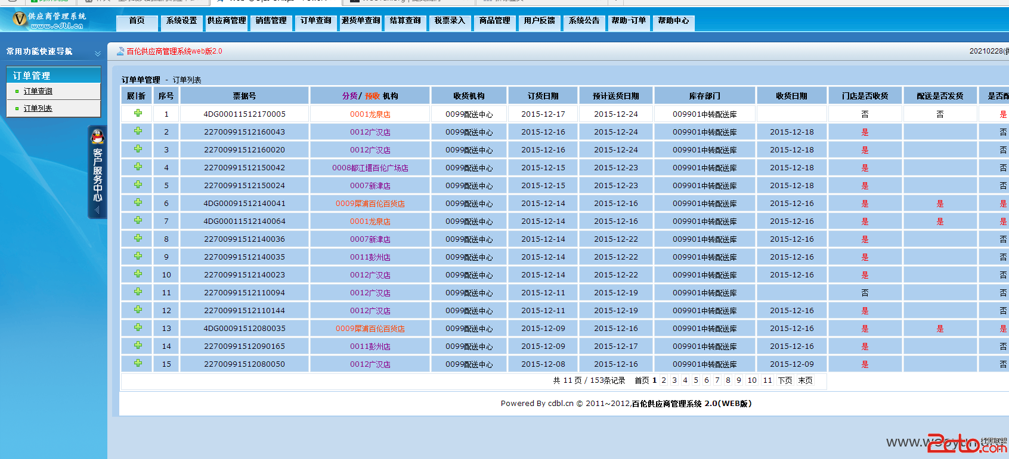The height and width of the screenshot is (459, 1009).
Task: Go to page 2 of records
Action: [664, 380]
